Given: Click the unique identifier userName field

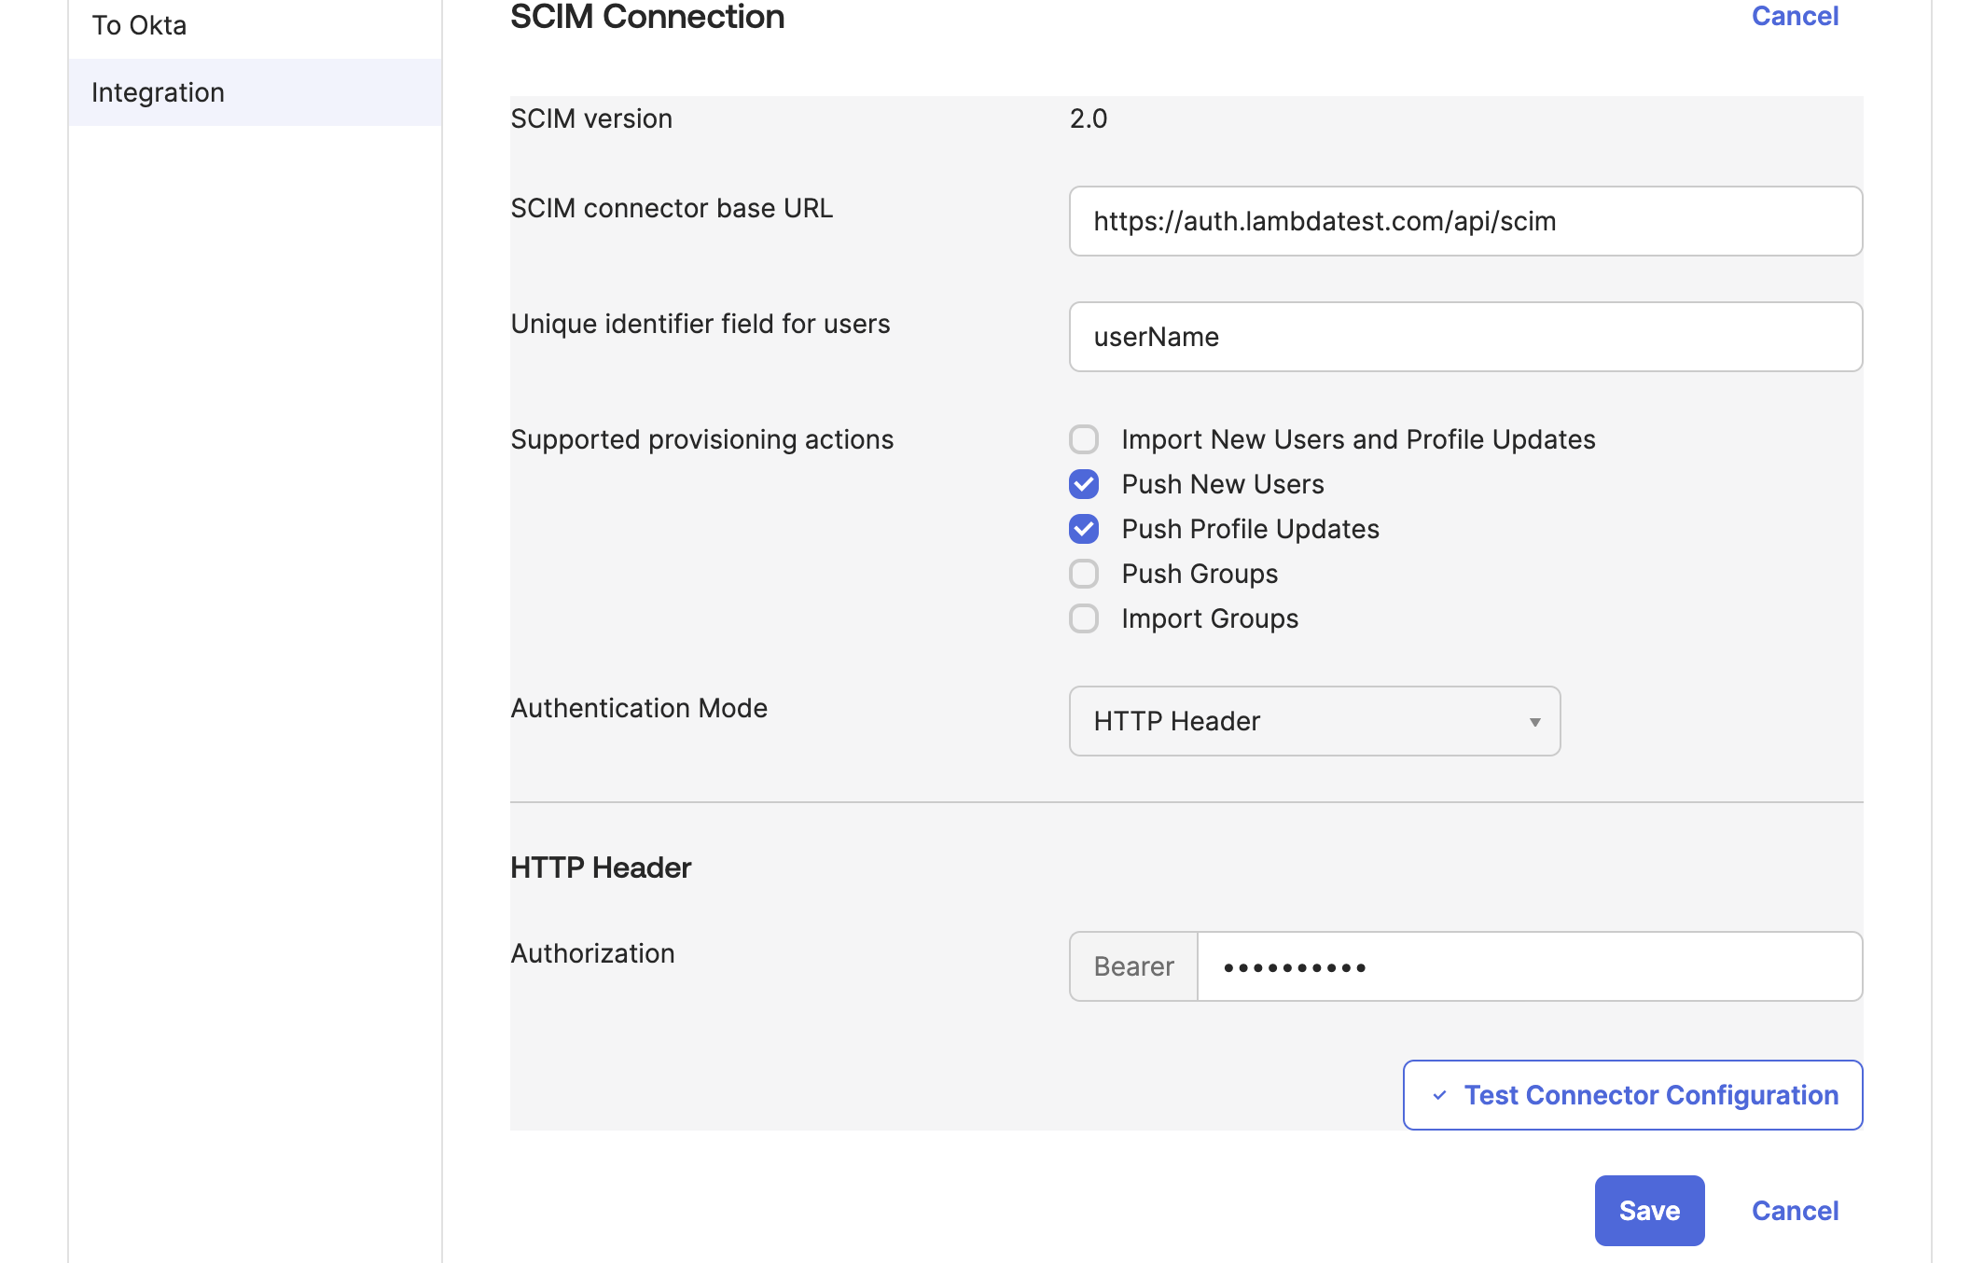Looking at the screenshot, I should [1464, 337].
